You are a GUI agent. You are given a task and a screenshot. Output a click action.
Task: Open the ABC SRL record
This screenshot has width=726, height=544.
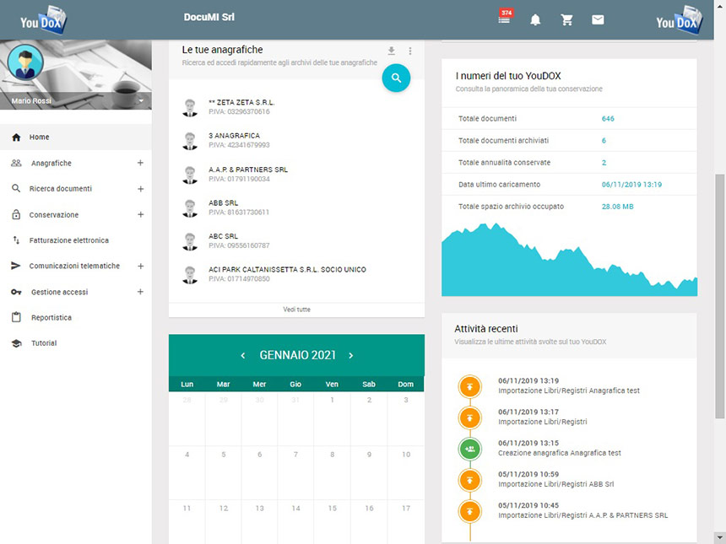click(296, 240)
